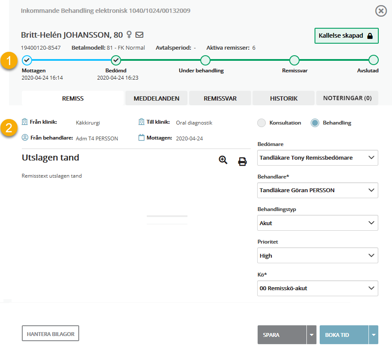Open the Behandlingstyp dropdown showing Akut
This screenshot has height=345, width=392.
click(318, 223)
